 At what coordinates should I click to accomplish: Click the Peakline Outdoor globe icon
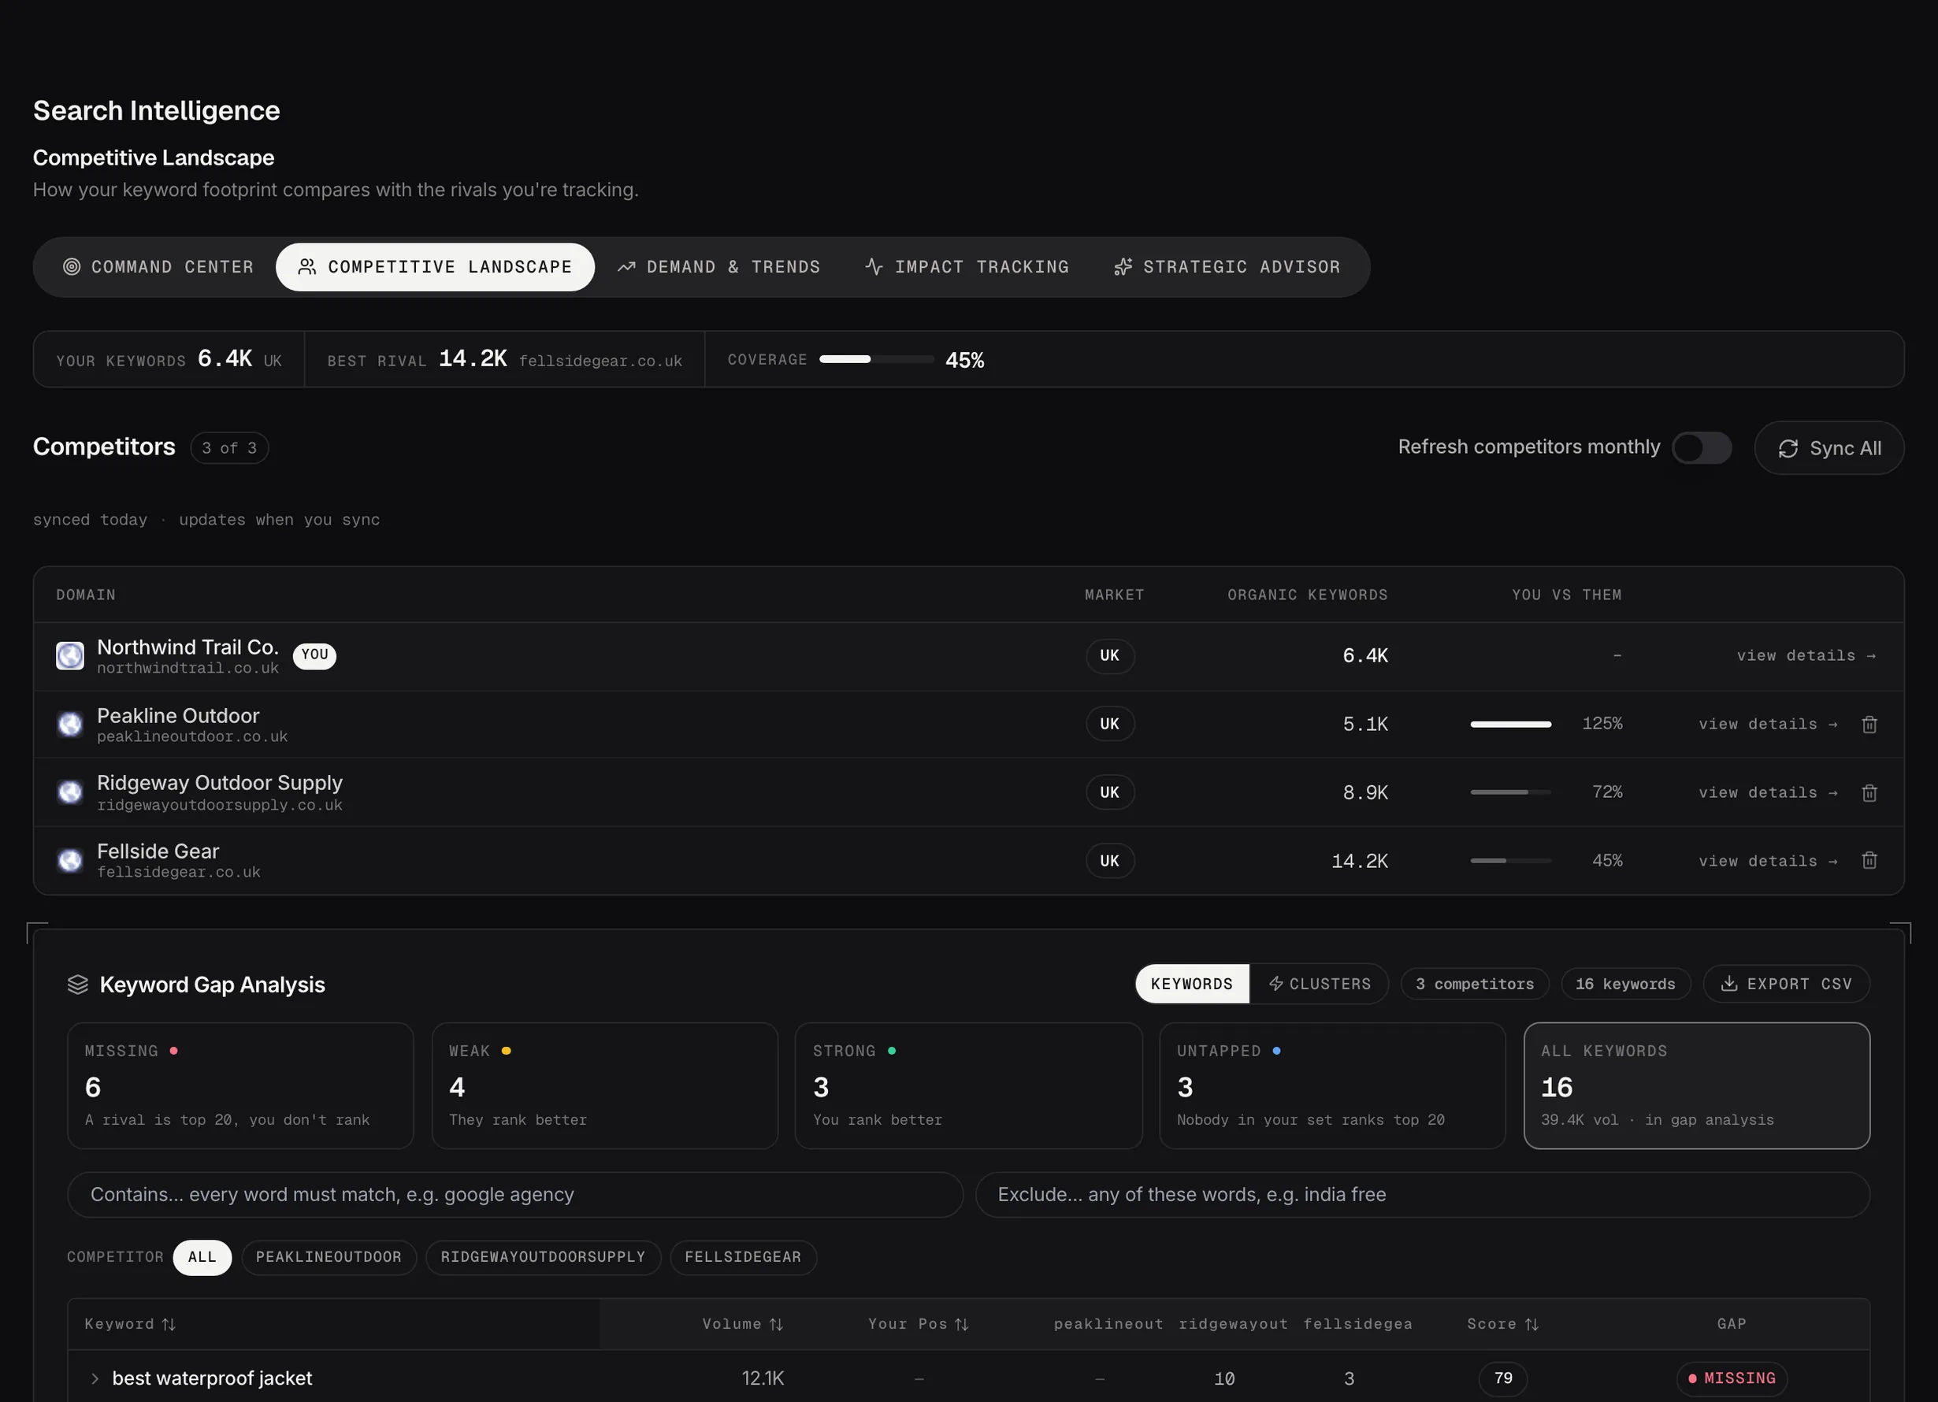[x=70, y=725]
